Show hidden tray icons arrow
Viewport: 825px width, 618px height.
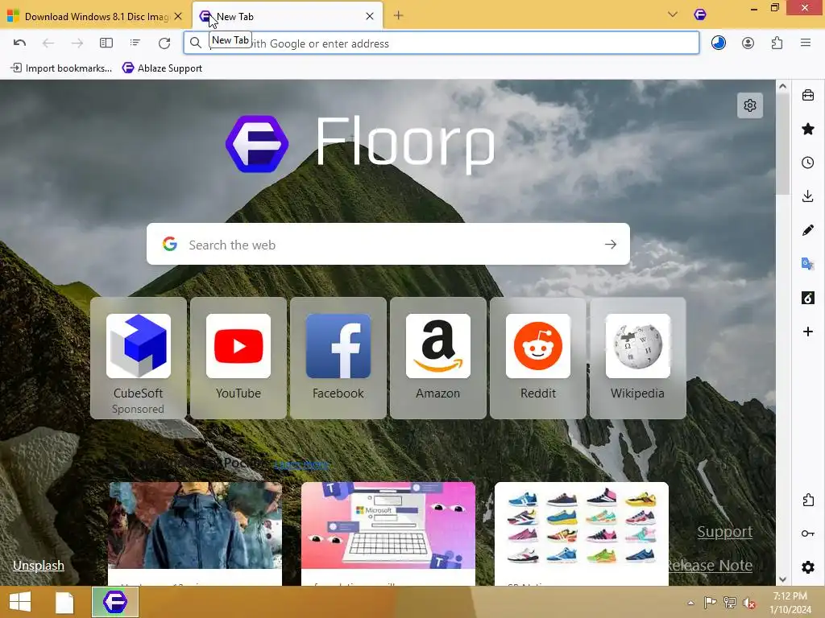(690, 603)
